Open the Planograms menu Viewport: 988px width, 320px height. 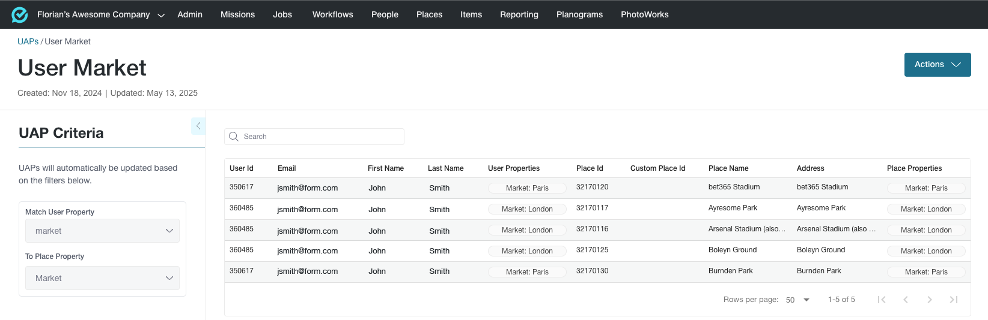(x=579, y=14)
